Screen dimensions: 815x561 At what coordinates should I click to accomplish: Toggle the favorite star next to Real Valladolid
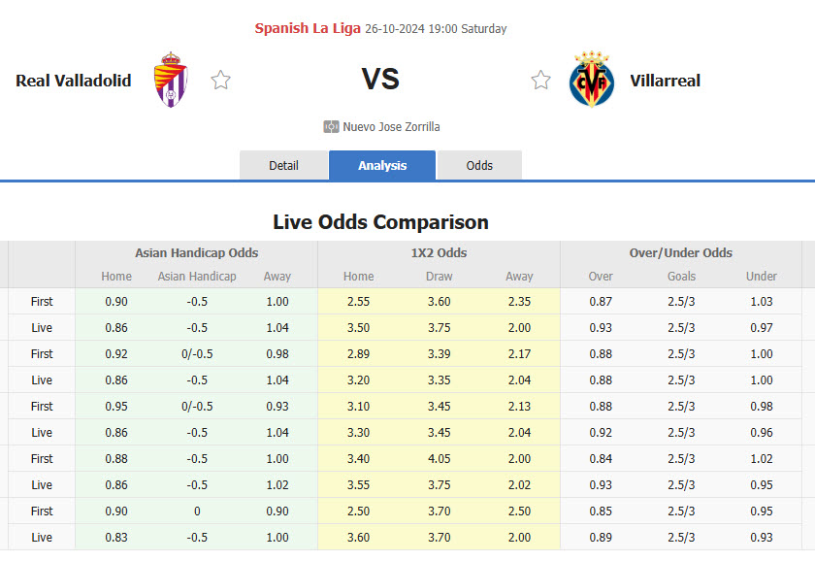point(220,80)
